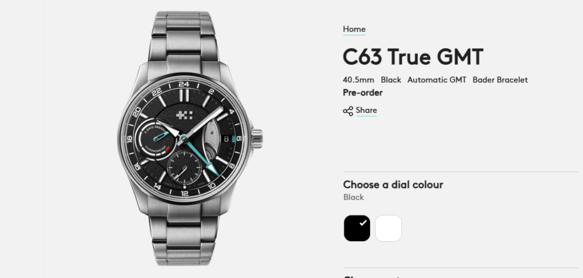Click the C63 True GMT product title
The width and height of the screenshot is (583, 278).
point(413,57)
